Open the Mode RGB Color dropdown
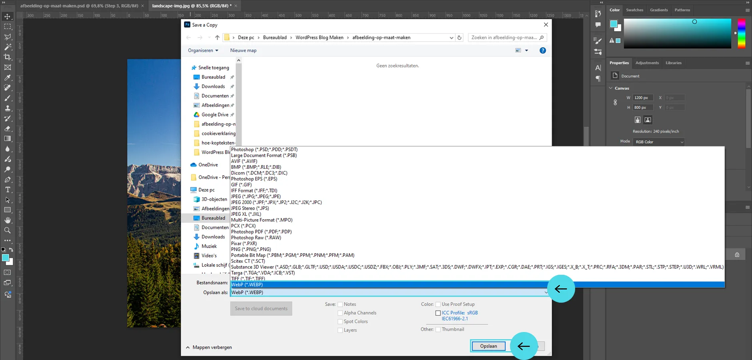Image resolution: width=752 pixels, height=360 pixels. 659,142
